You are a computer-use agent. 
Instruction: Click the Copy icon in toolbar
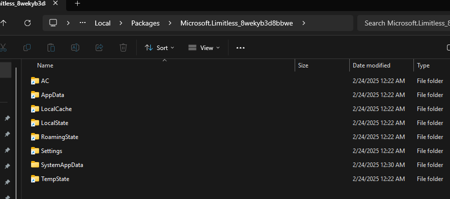pyautogui.click(x=27, y=47)
